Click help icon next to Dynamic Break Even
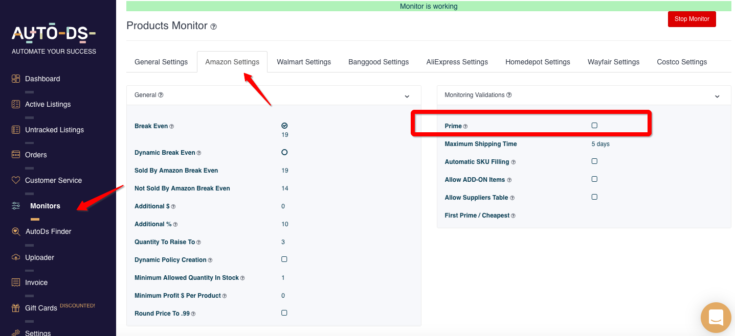 (199, 153)
